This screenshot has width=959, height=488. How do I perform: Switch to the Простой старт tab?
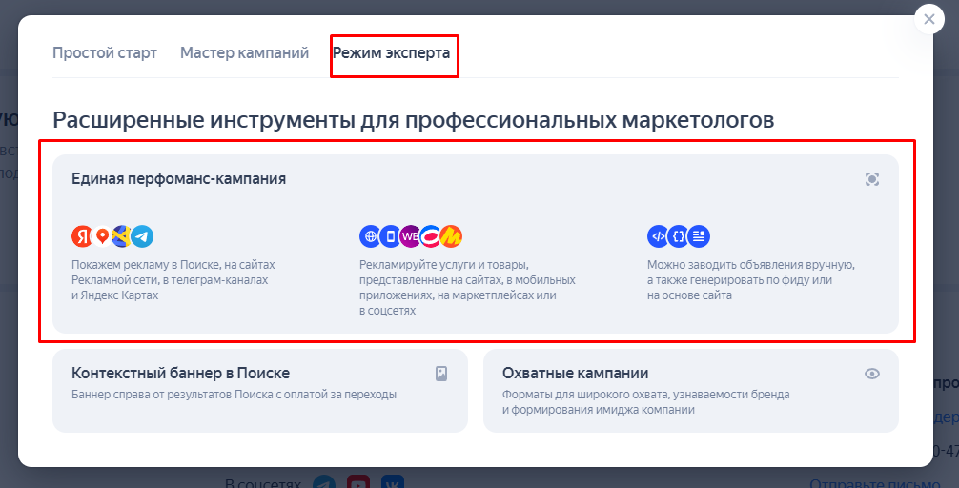(105, 53)
